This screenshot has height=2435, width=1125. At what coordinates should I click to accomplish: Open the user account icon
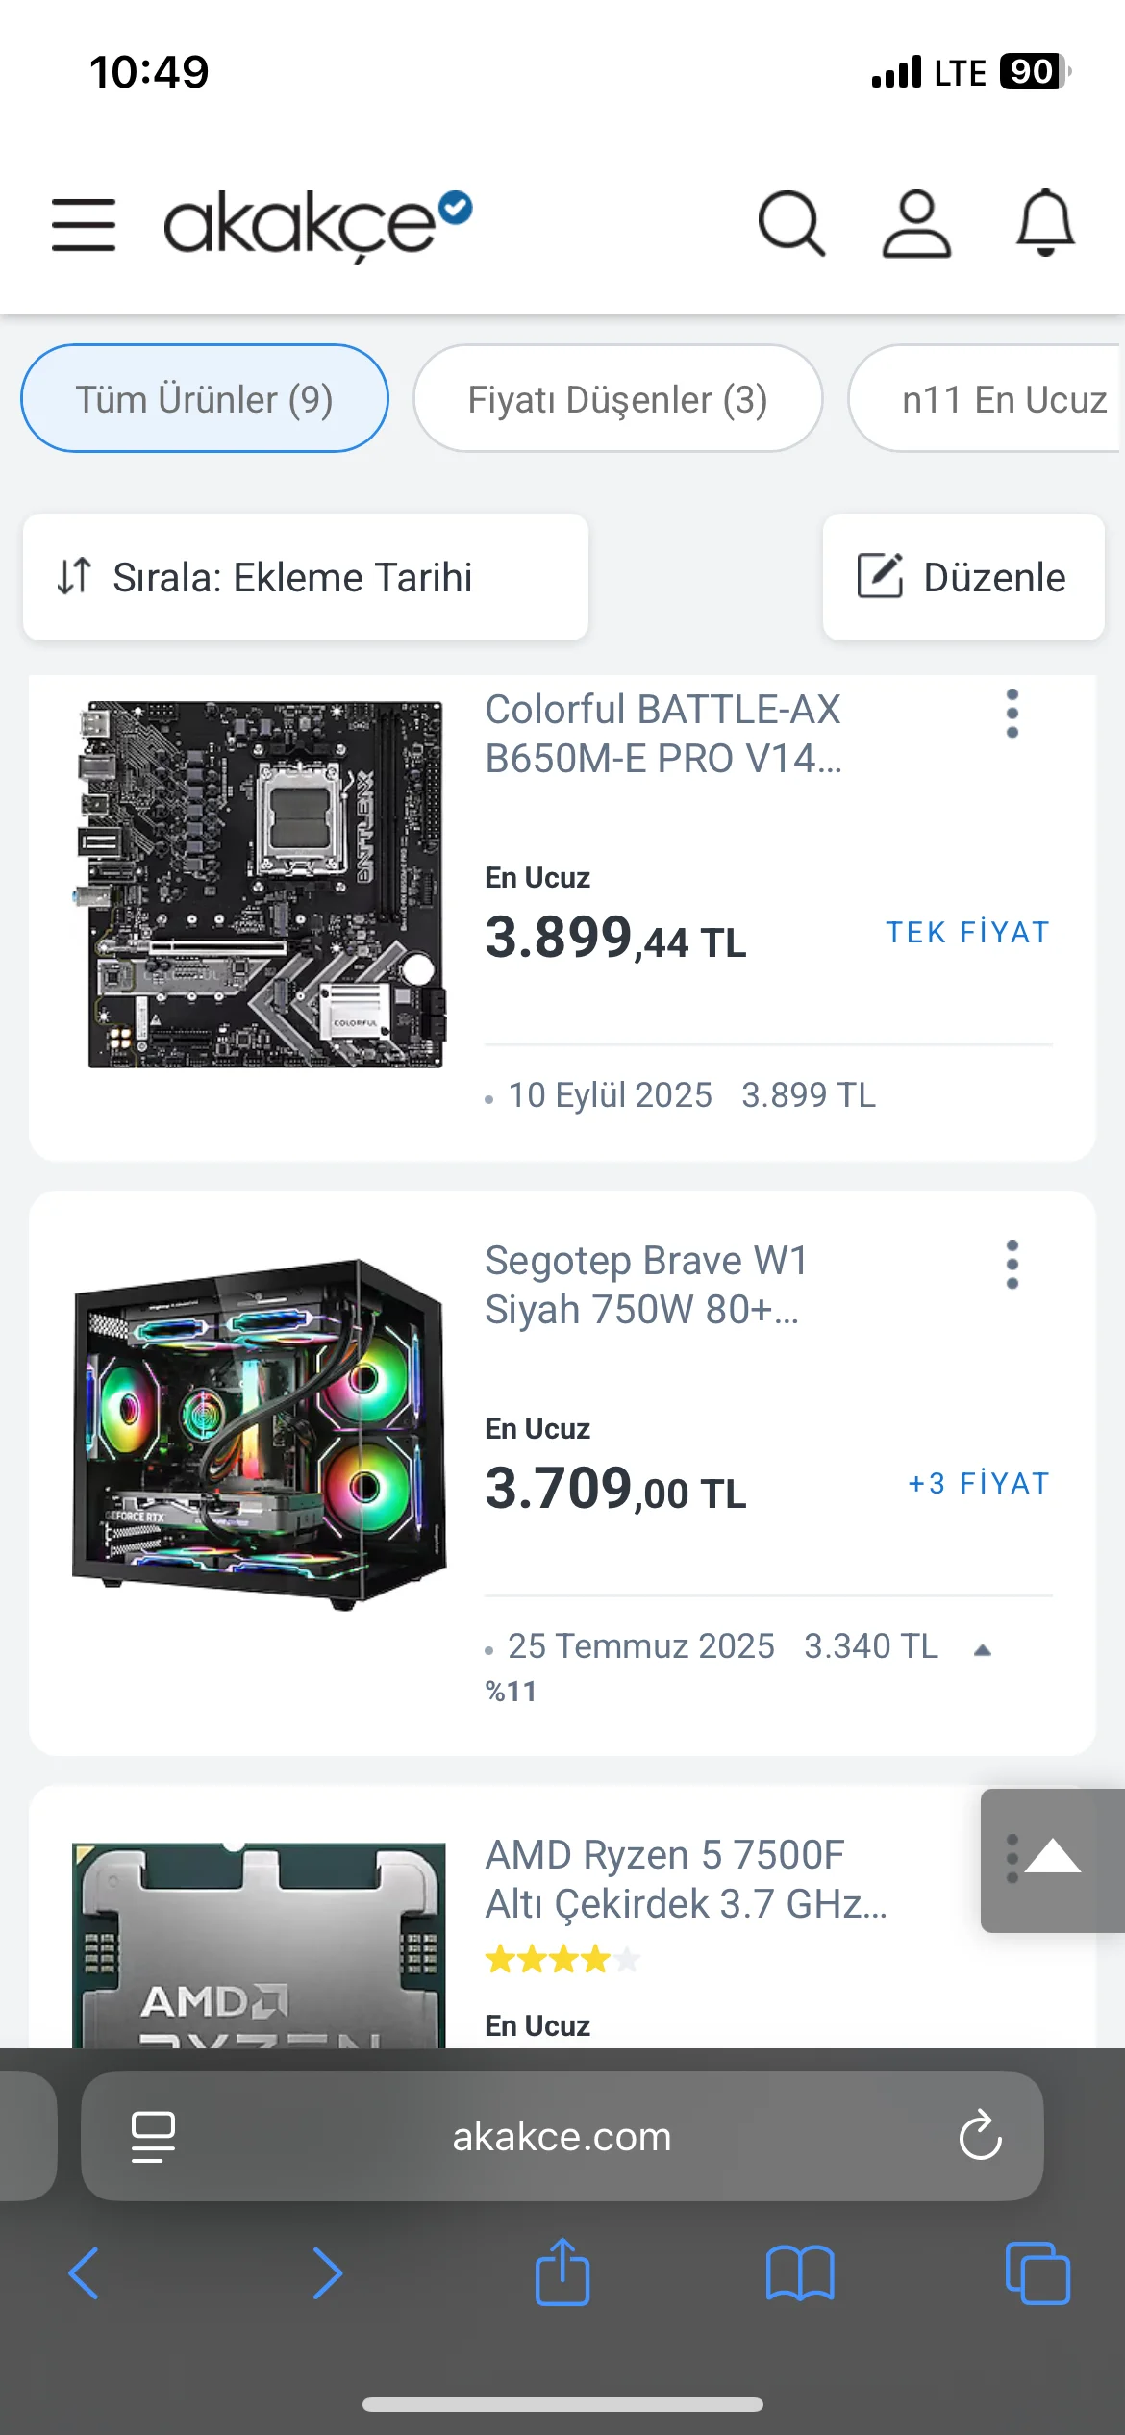[x=916, y=224]
